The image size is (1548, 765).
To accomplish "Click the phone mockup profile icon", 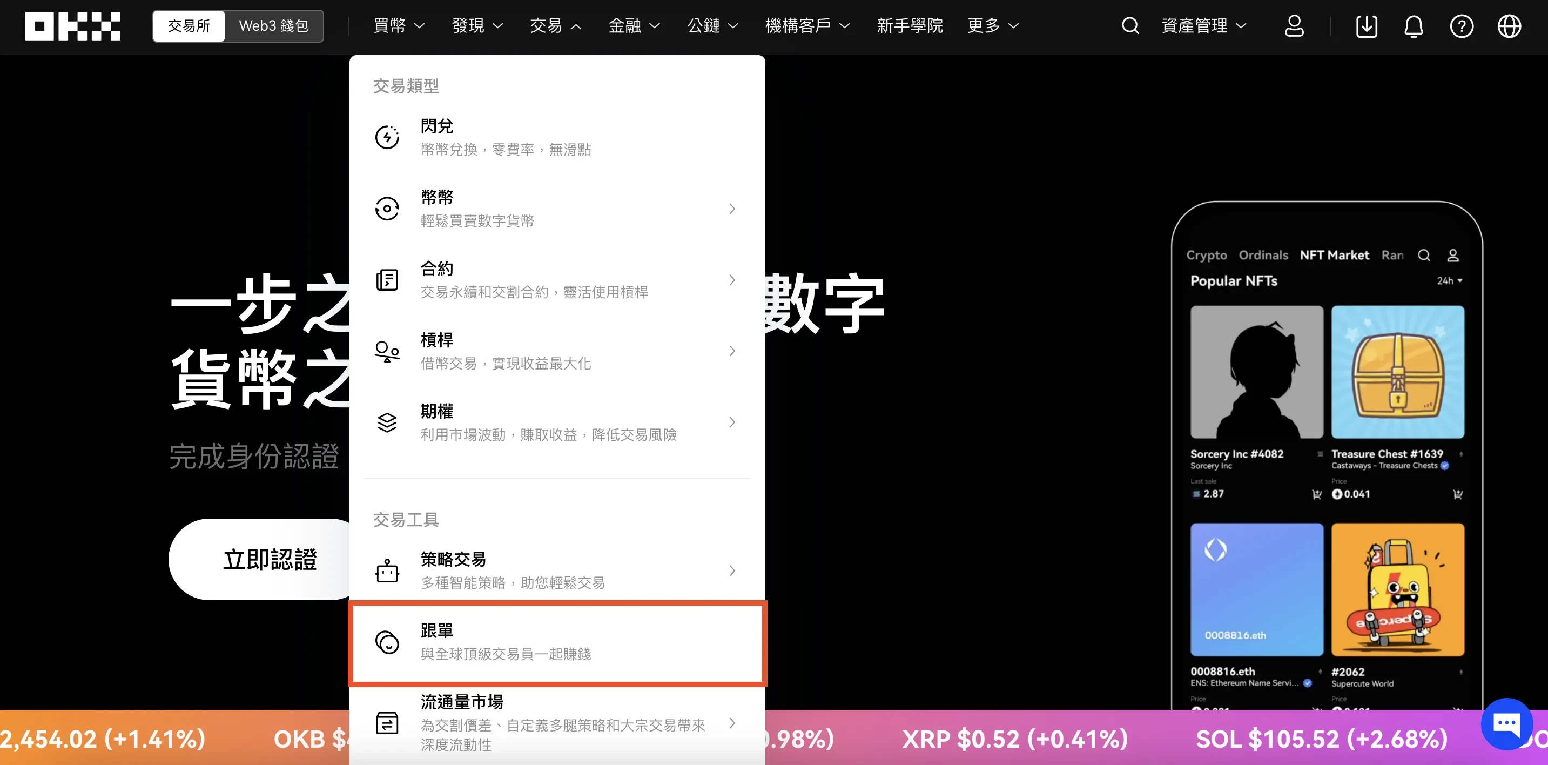I will (1452, 256).
